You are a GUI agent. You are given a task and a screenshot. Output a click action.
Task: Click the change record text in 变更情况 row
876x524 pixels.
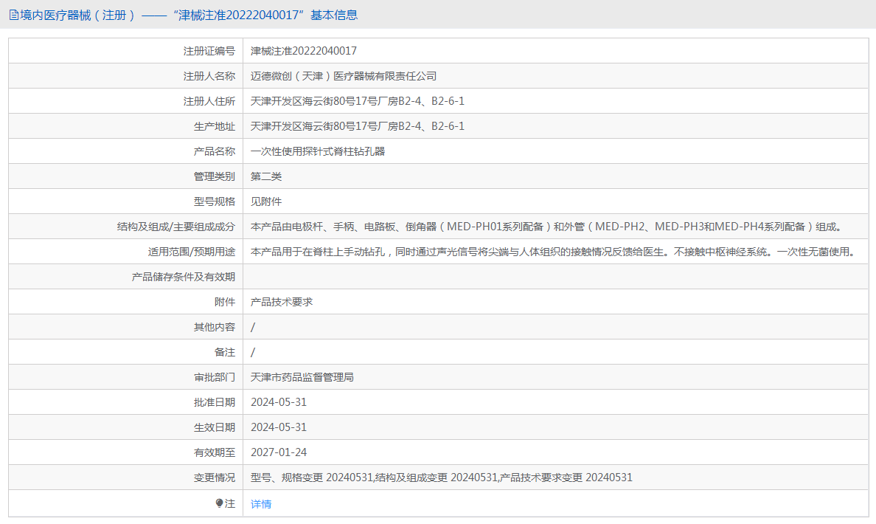click(442, 478)
